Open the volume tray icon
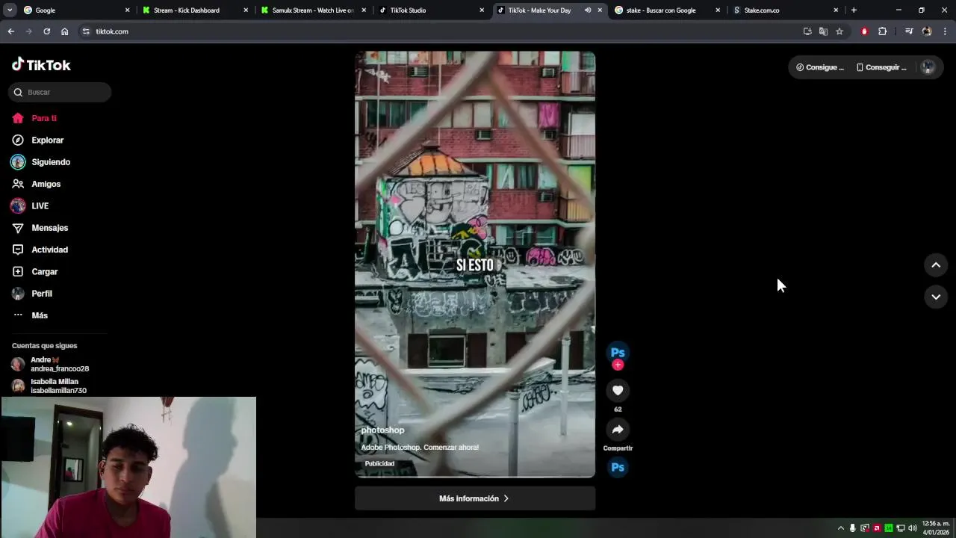 pyautogui.click(x=913, y=528)
